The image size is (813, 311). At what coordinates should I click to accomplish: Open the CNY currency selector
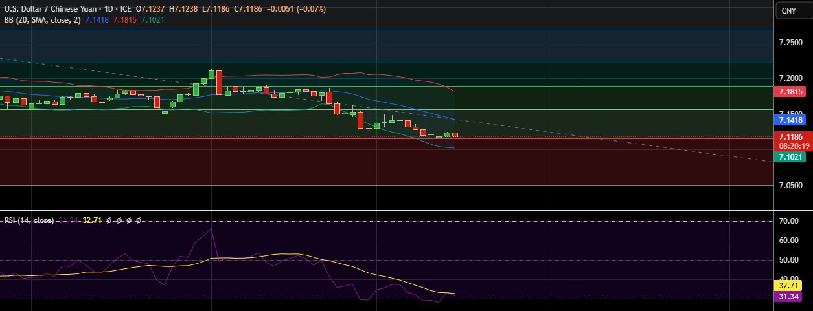pos(788,11)
